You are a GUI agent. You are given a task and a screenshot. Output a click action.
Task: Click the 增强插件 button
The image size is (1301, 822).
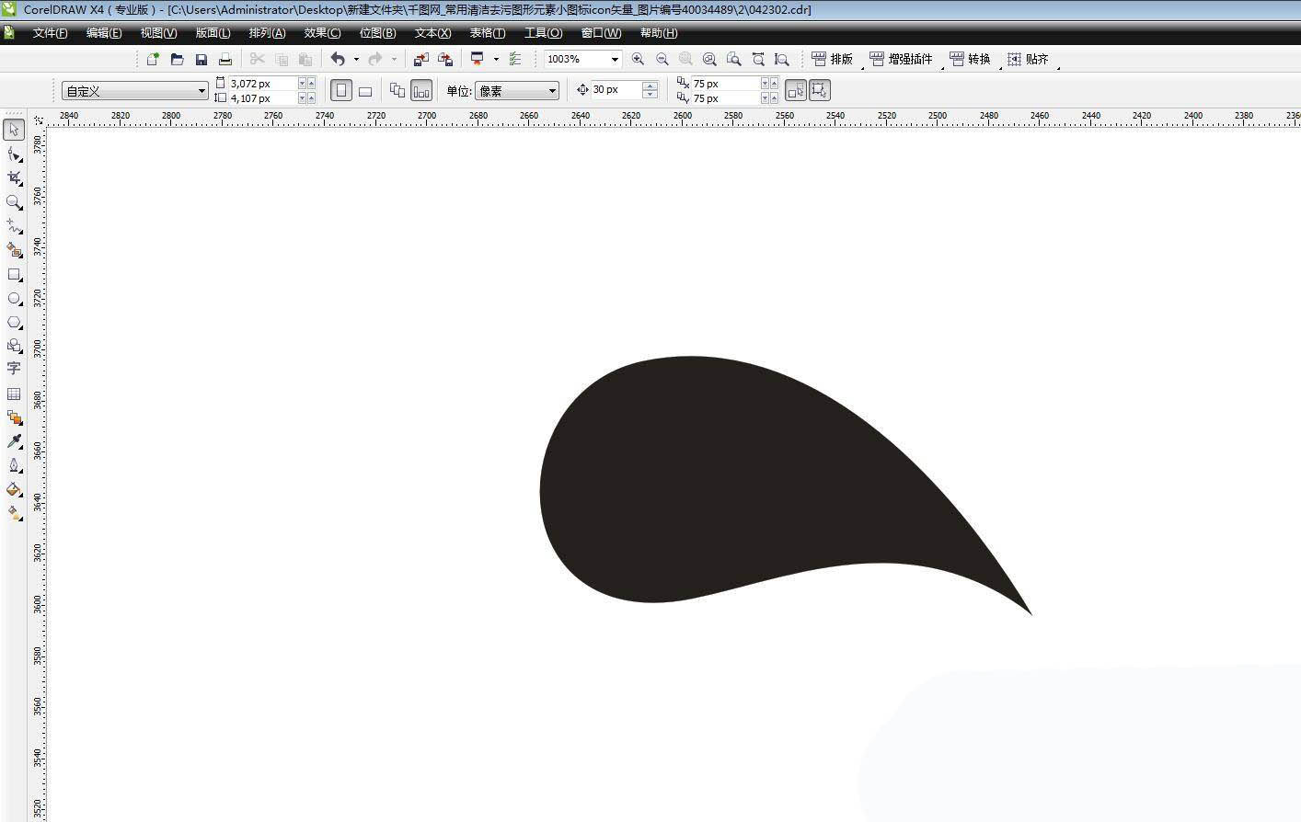(902, 59)
